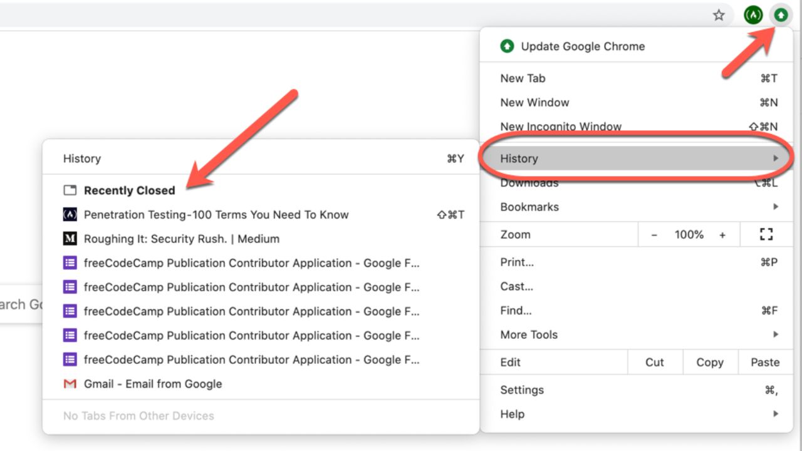Image resolution: width=802 pixels, height=451 pixels.
Task: Open Settings from Chrome menu
Action: pyautogui.click(x=636, y=390)
